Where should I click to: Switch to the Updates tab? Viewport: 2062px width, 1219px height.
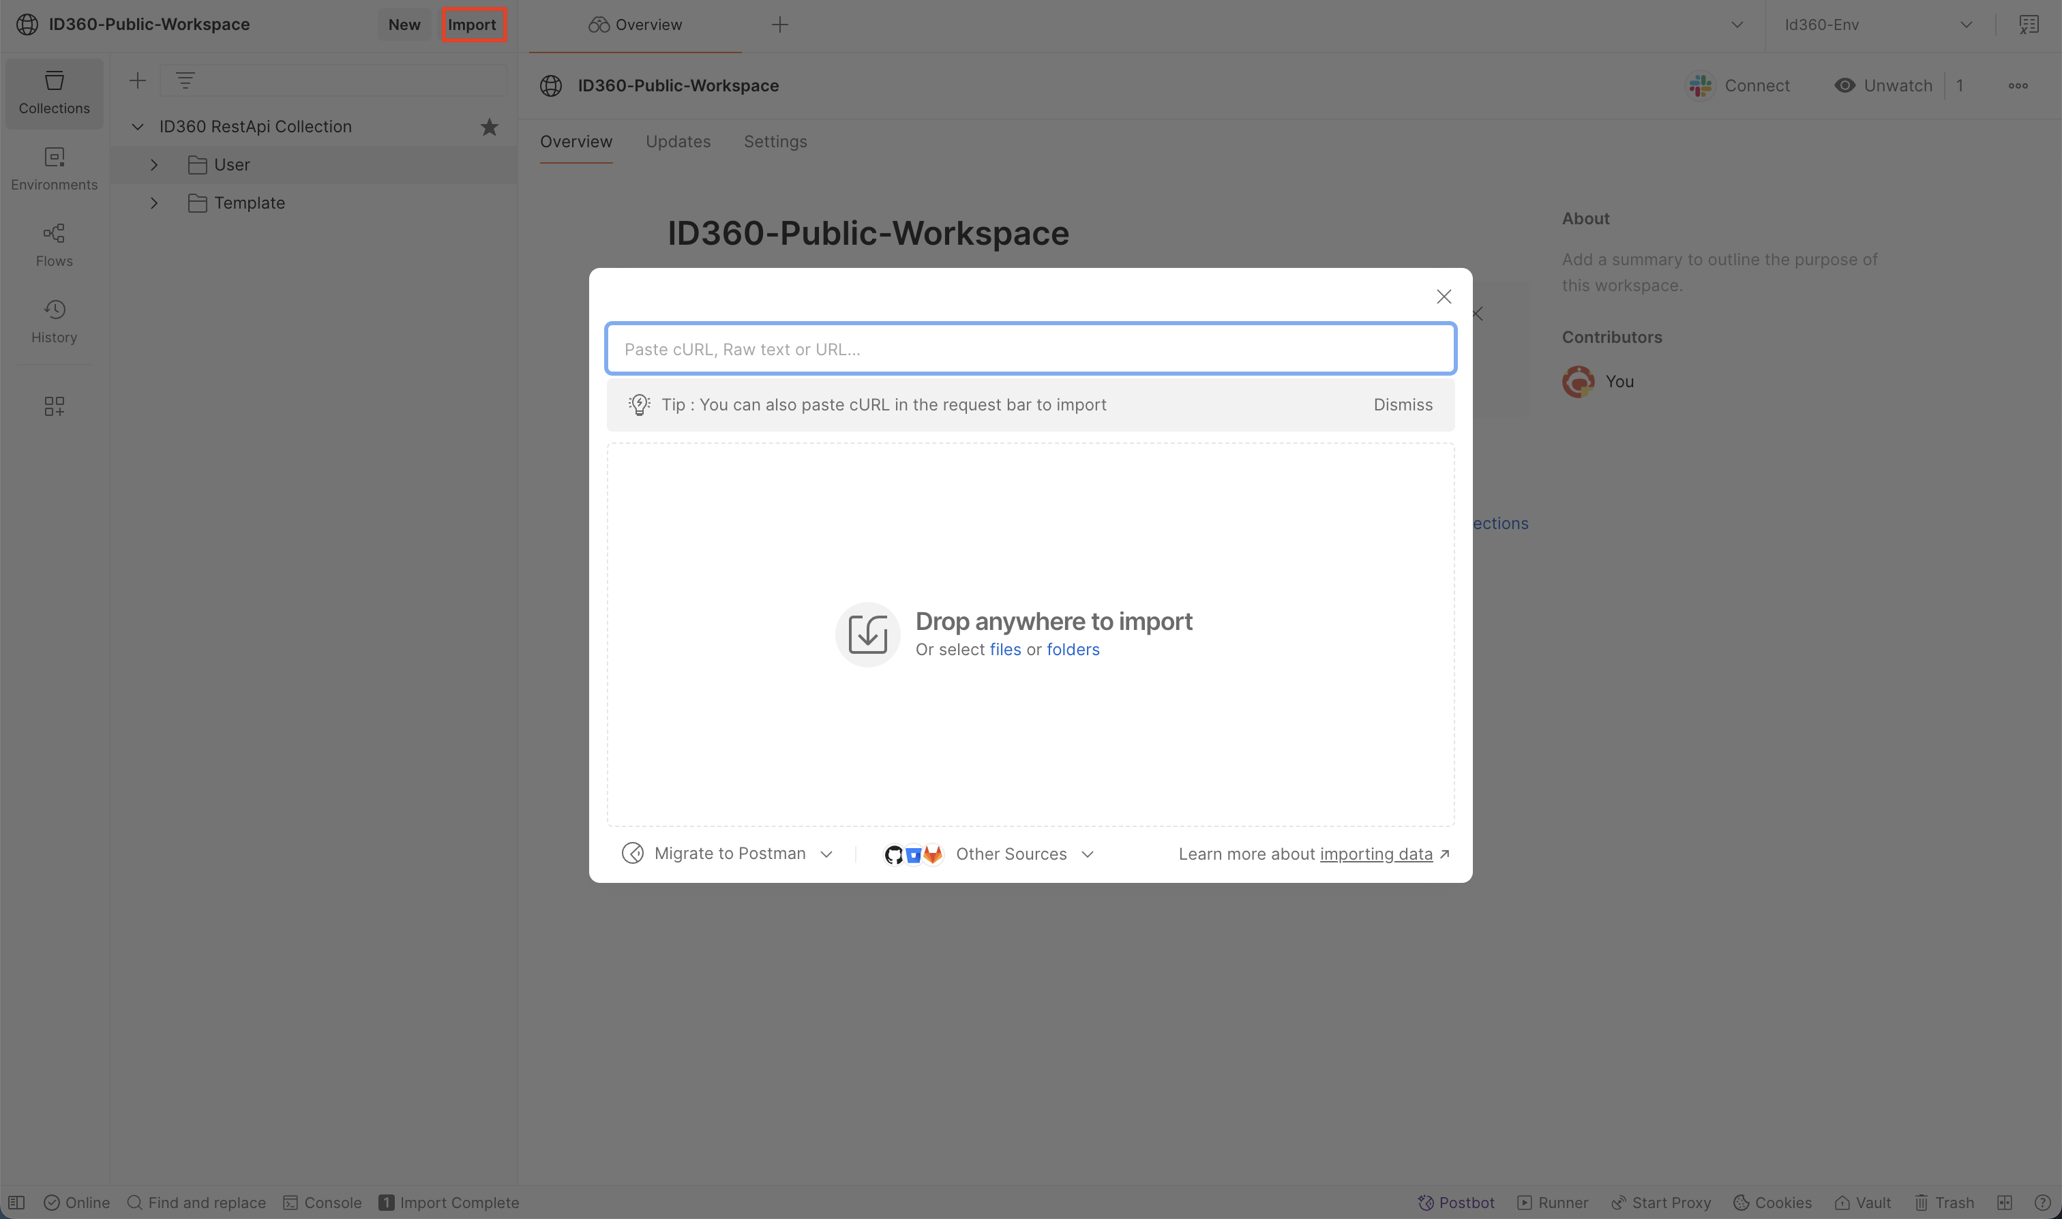click(678, 141)
